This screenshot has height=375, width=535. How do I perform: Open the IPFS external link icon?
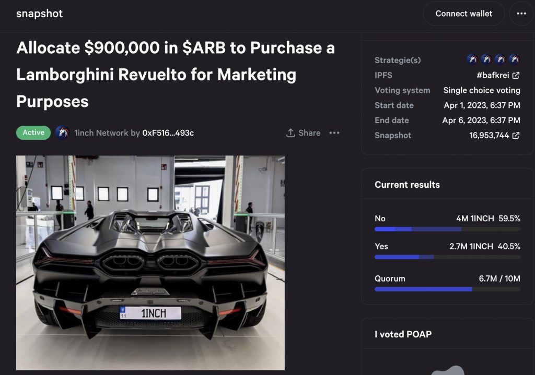(x=516, y=75)
